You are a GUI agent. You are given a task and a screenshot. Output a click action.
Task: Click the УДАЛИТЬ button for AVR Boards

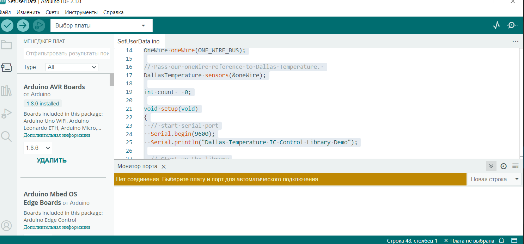51,160
